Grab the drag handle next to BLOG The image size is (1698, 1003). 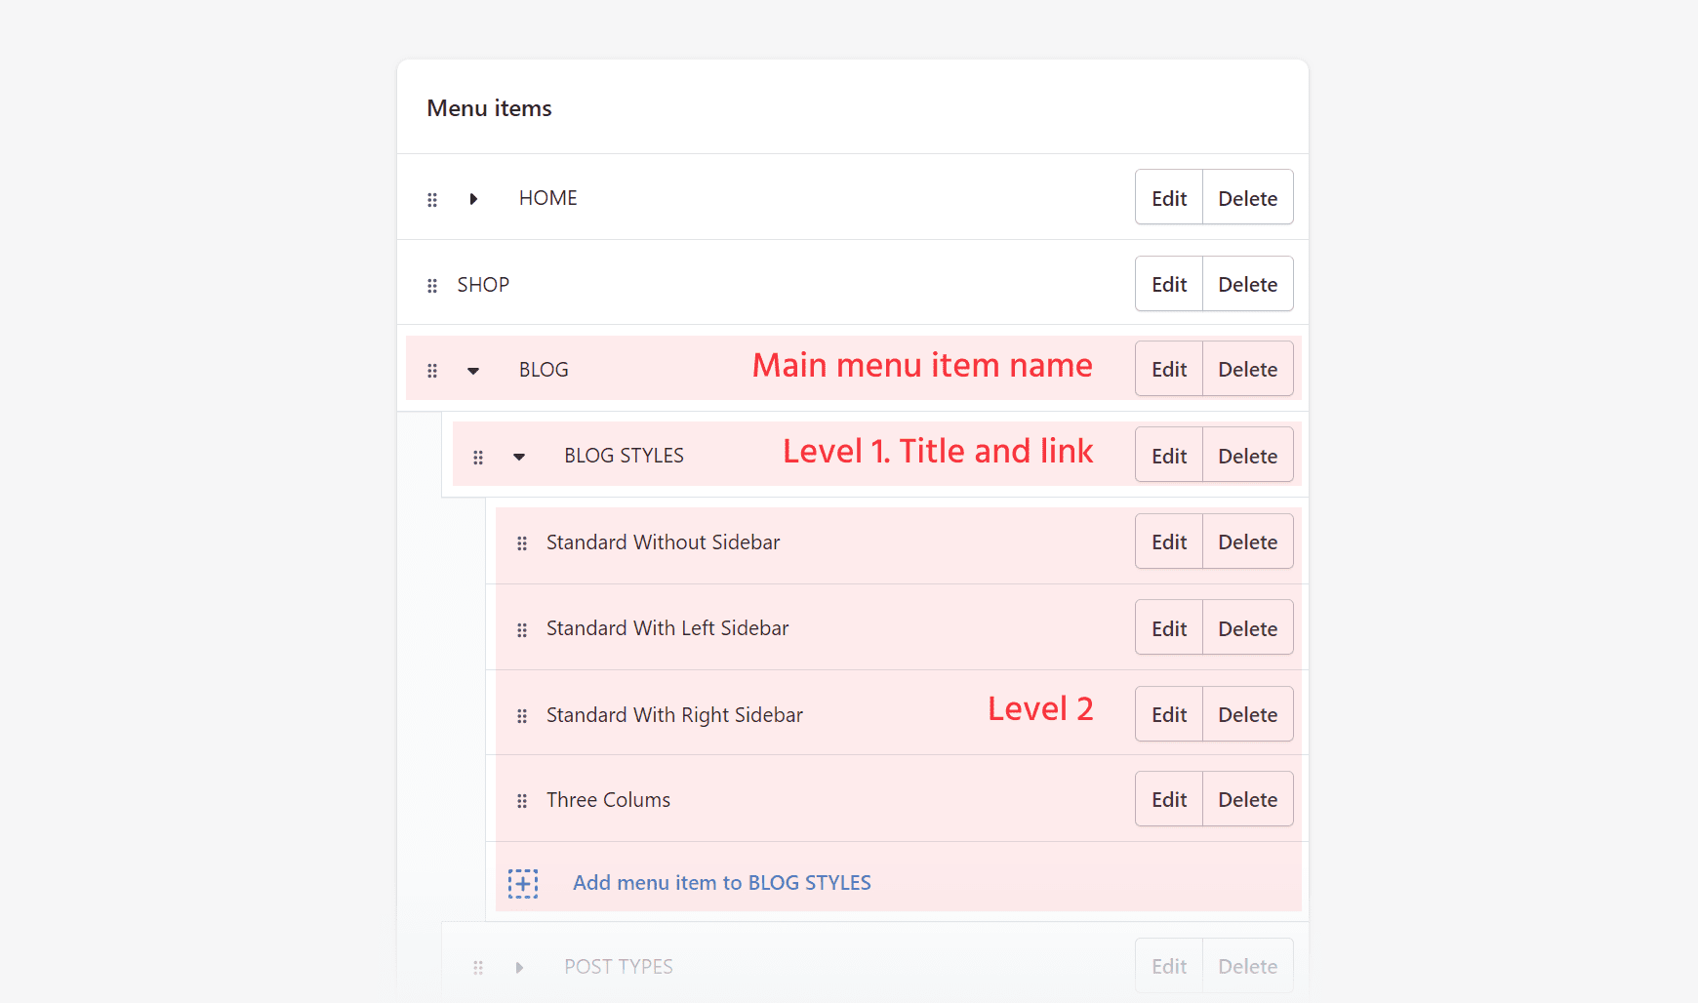point(432,370)
